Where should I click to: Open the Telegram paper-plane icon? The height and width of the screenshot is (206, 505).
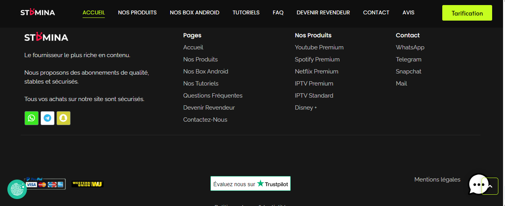(48, 118)
